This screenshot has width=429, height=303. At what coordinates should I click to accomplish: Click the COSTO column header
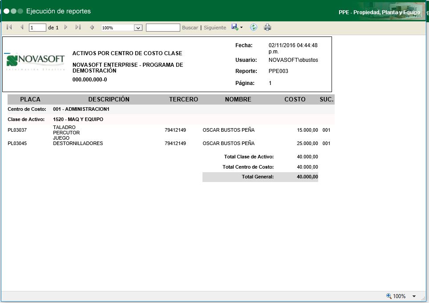click(295, 99)
